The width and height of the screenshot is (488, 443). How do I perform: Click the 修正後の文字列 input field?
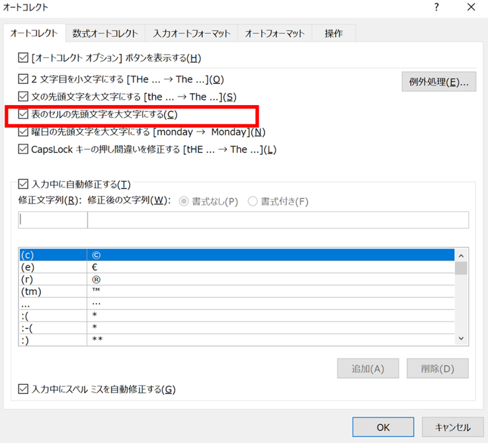[x=278, y=220]
